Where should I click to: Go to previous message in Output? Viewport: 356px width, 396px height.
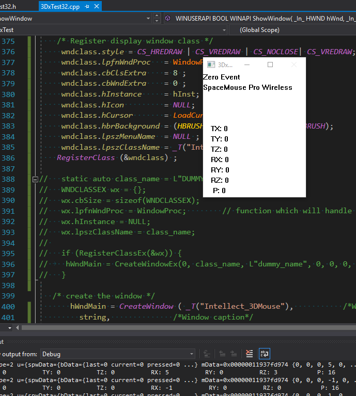pos(222,354)
